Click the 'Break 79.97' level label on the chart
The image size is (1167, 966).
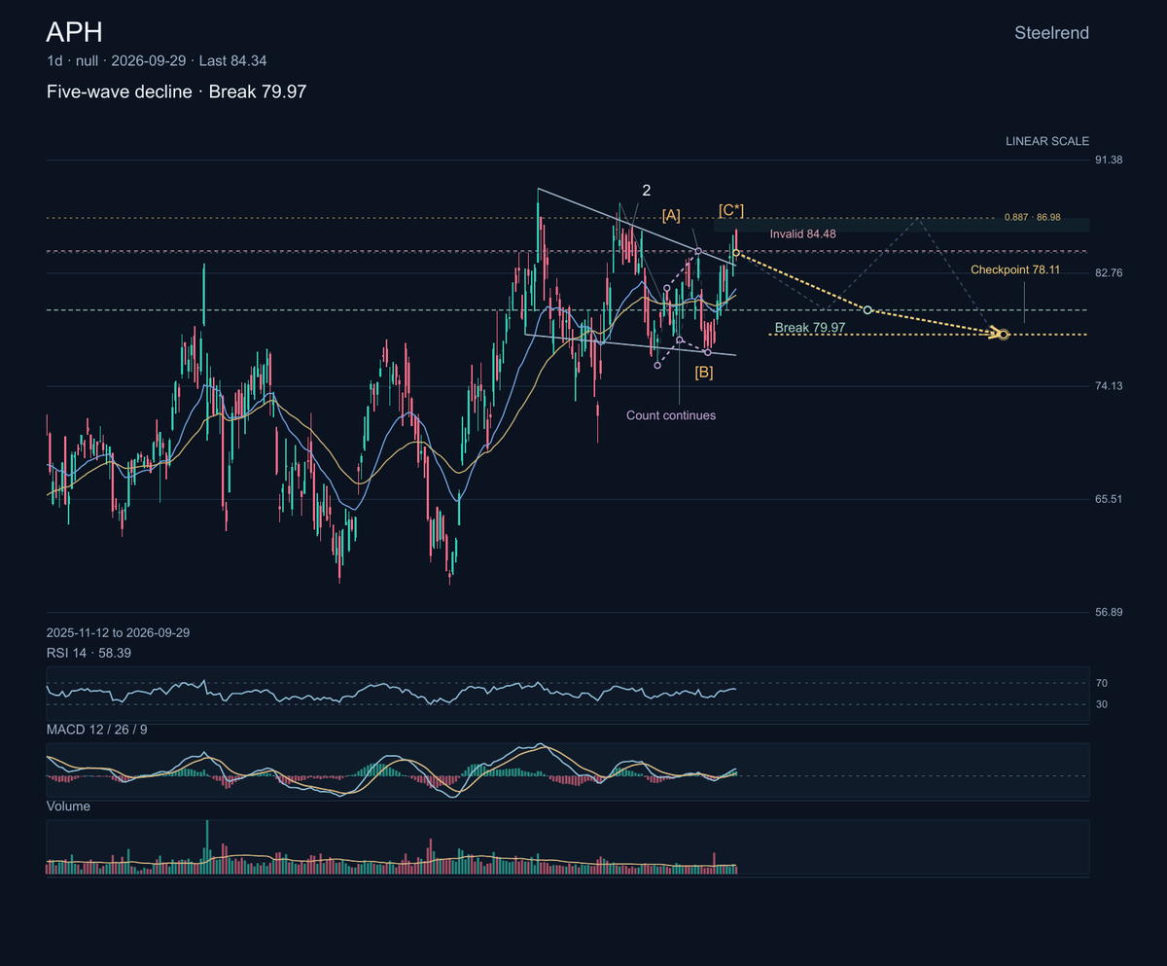[809, 328]
